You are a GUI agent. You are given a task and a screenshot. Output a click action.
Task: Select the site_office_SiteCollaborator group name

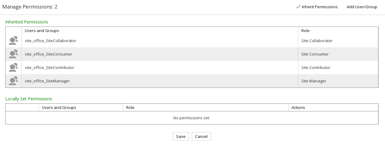pos(51,41)
